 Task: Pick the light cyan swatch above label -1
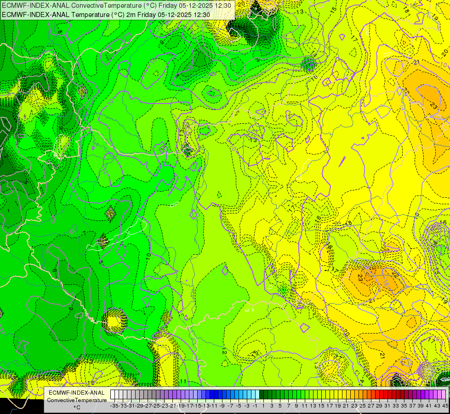click(253, 394)
